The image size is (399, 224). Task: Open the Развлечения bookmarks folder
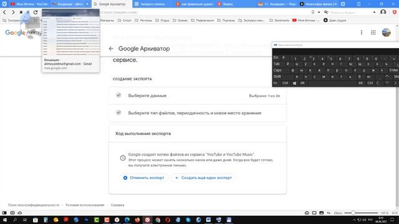(203, 21)
